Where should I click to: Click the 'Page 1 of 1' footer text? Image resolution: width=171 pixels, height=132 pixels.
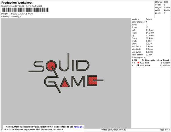click(x=165, y=130)
